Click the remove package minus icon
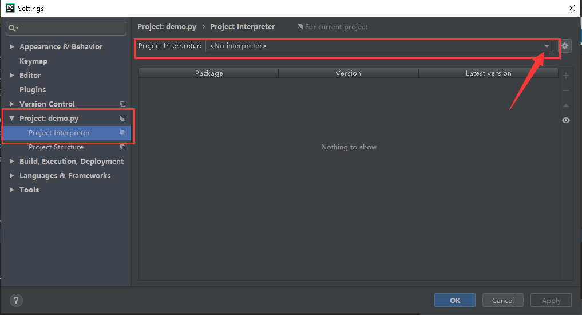The height and width of the screenshot is (315, 582). pyautogui.click(x=565, y=90)
